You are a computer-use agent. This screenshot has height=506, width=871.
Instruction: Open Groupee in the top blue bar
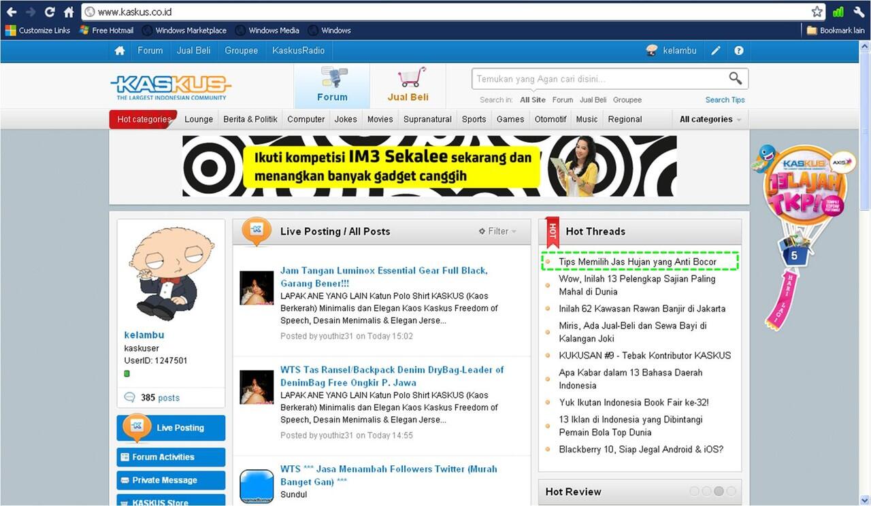click(242, 50)
